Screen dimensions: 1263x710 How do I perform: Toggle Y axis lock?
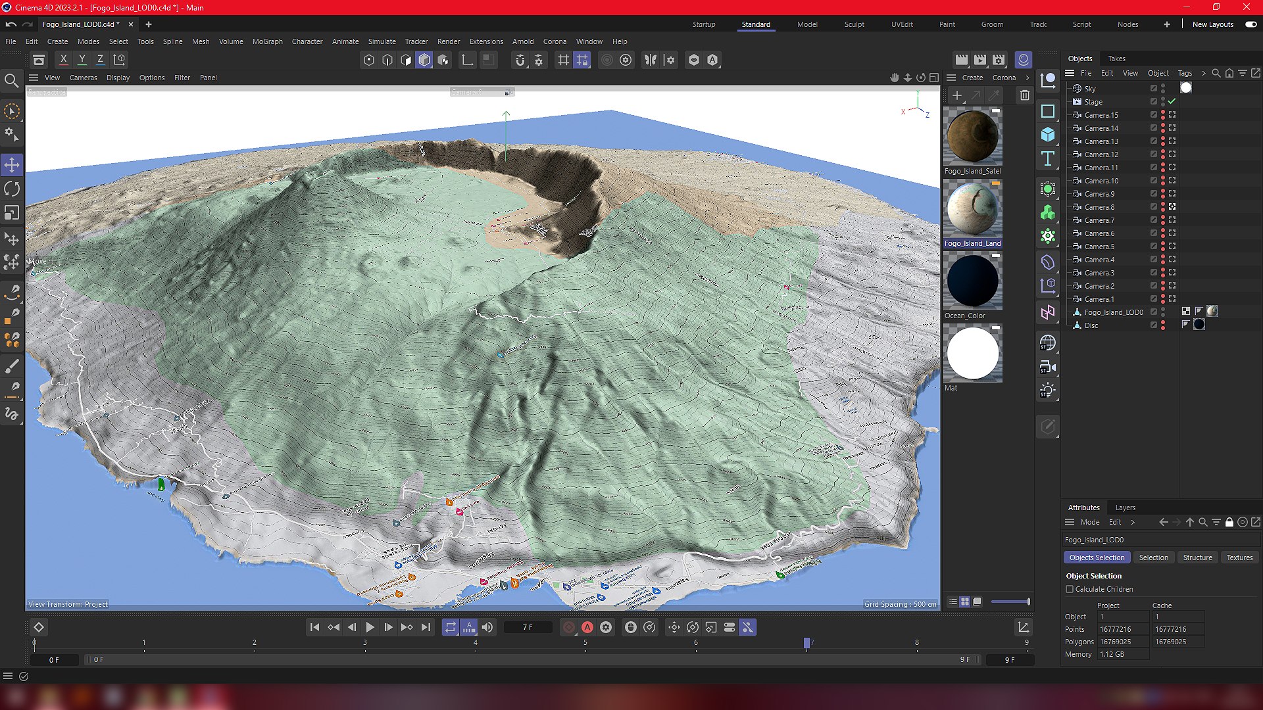pos(82,60)
